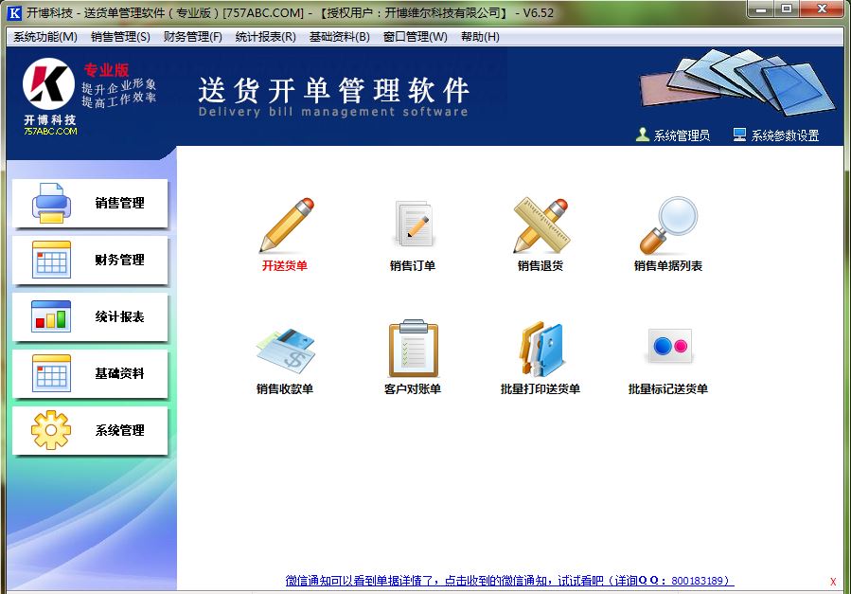Maximize the application window
Image resolution: width=851 pixels, height=594 pixels.
coord(787,9)
